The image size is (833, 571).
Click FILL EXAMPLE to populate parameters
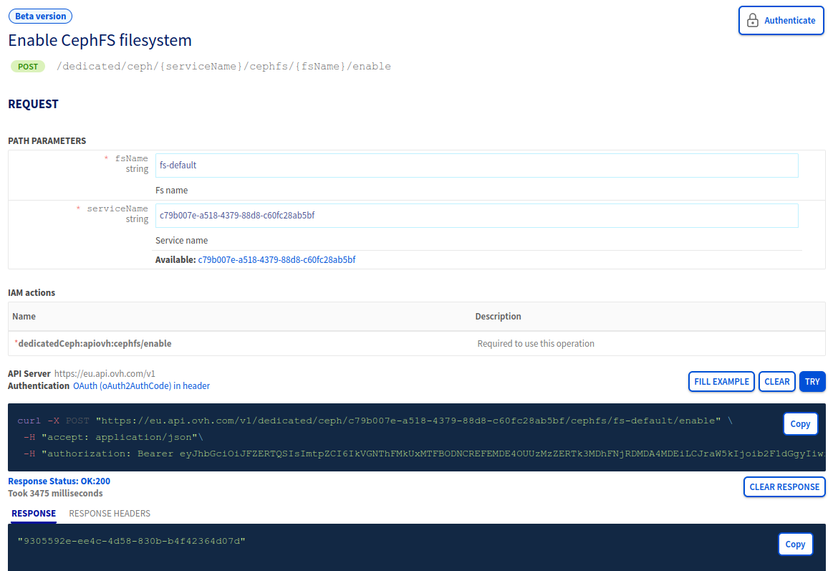(721, 381)
